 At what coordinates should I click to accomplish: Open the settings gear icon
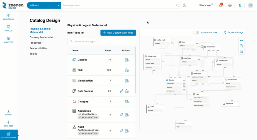click(230, 5)
